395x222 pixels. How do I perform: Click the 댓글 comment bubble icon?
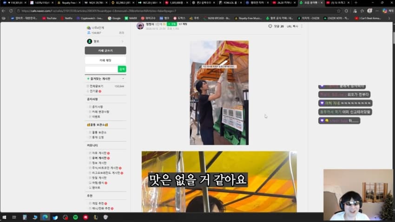270,26
